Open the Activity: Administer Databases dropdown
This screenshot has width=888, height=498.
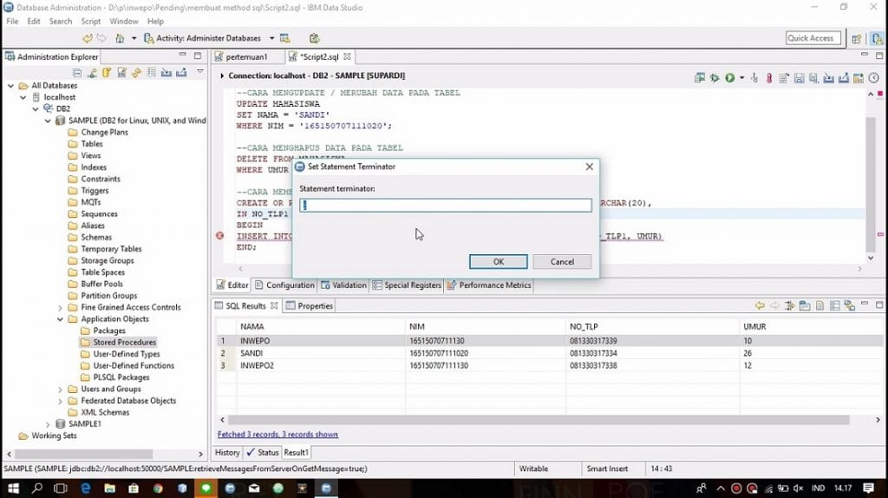tap(271, 38)
